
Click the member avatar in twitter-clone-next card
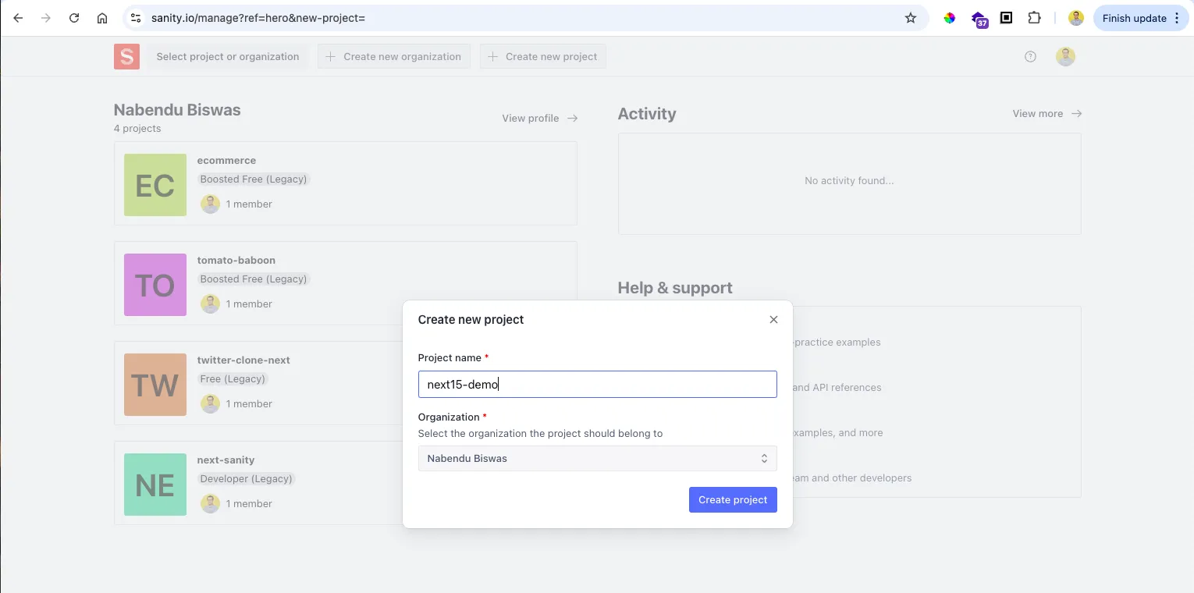click(210, 403)
